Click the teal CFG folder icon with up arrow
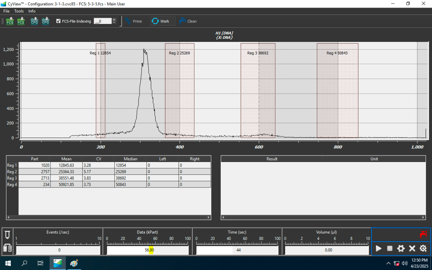The image size is (432, 270). (x=34, y=21)
